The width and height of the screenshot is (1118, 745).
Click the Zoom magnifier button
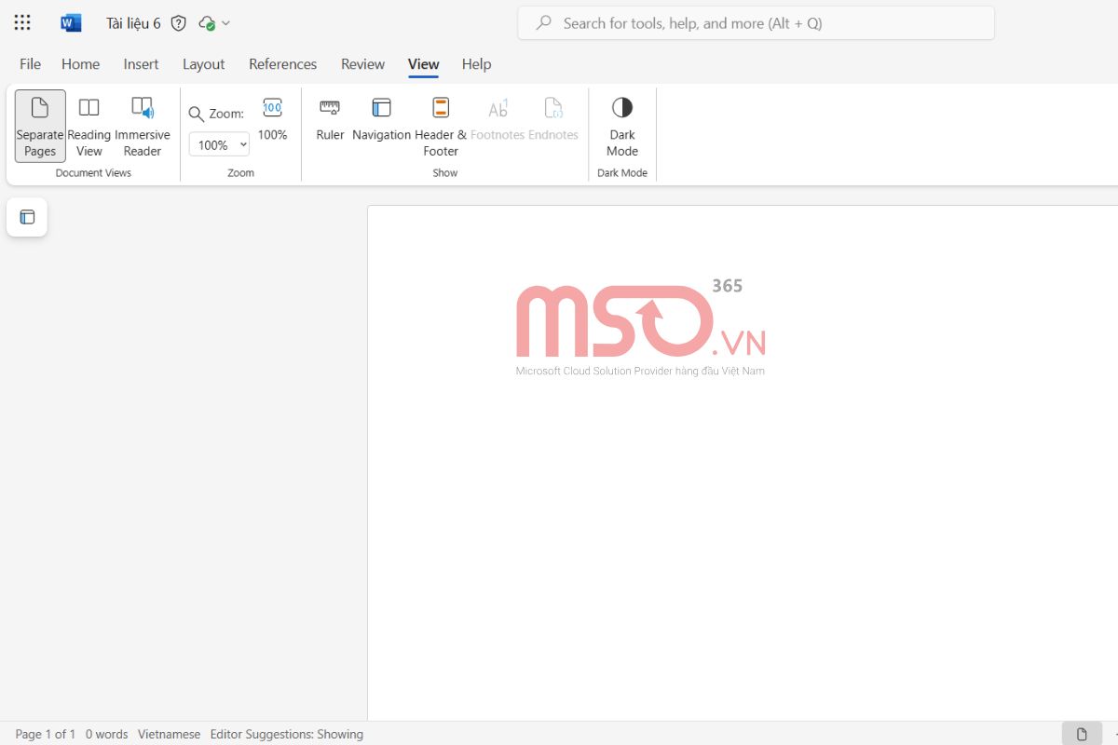[x=216, y=114]
